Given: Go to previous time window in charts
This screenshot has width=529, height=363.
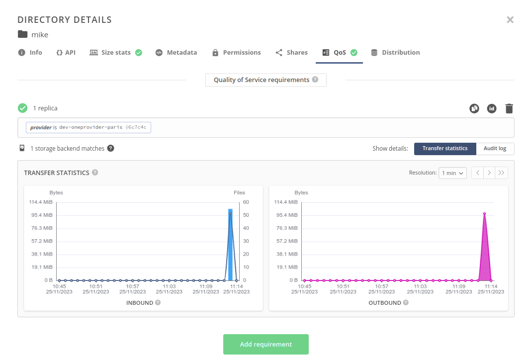Looking at the screenshot, I should [x=477, y=173].
